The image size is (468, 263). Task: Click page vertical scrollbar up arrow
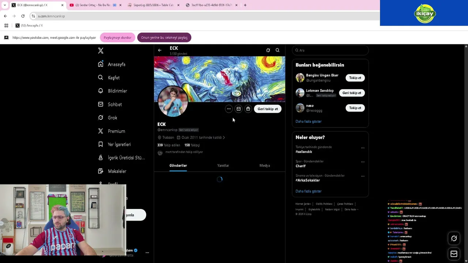pyautogui.click(x=466, y=46)
